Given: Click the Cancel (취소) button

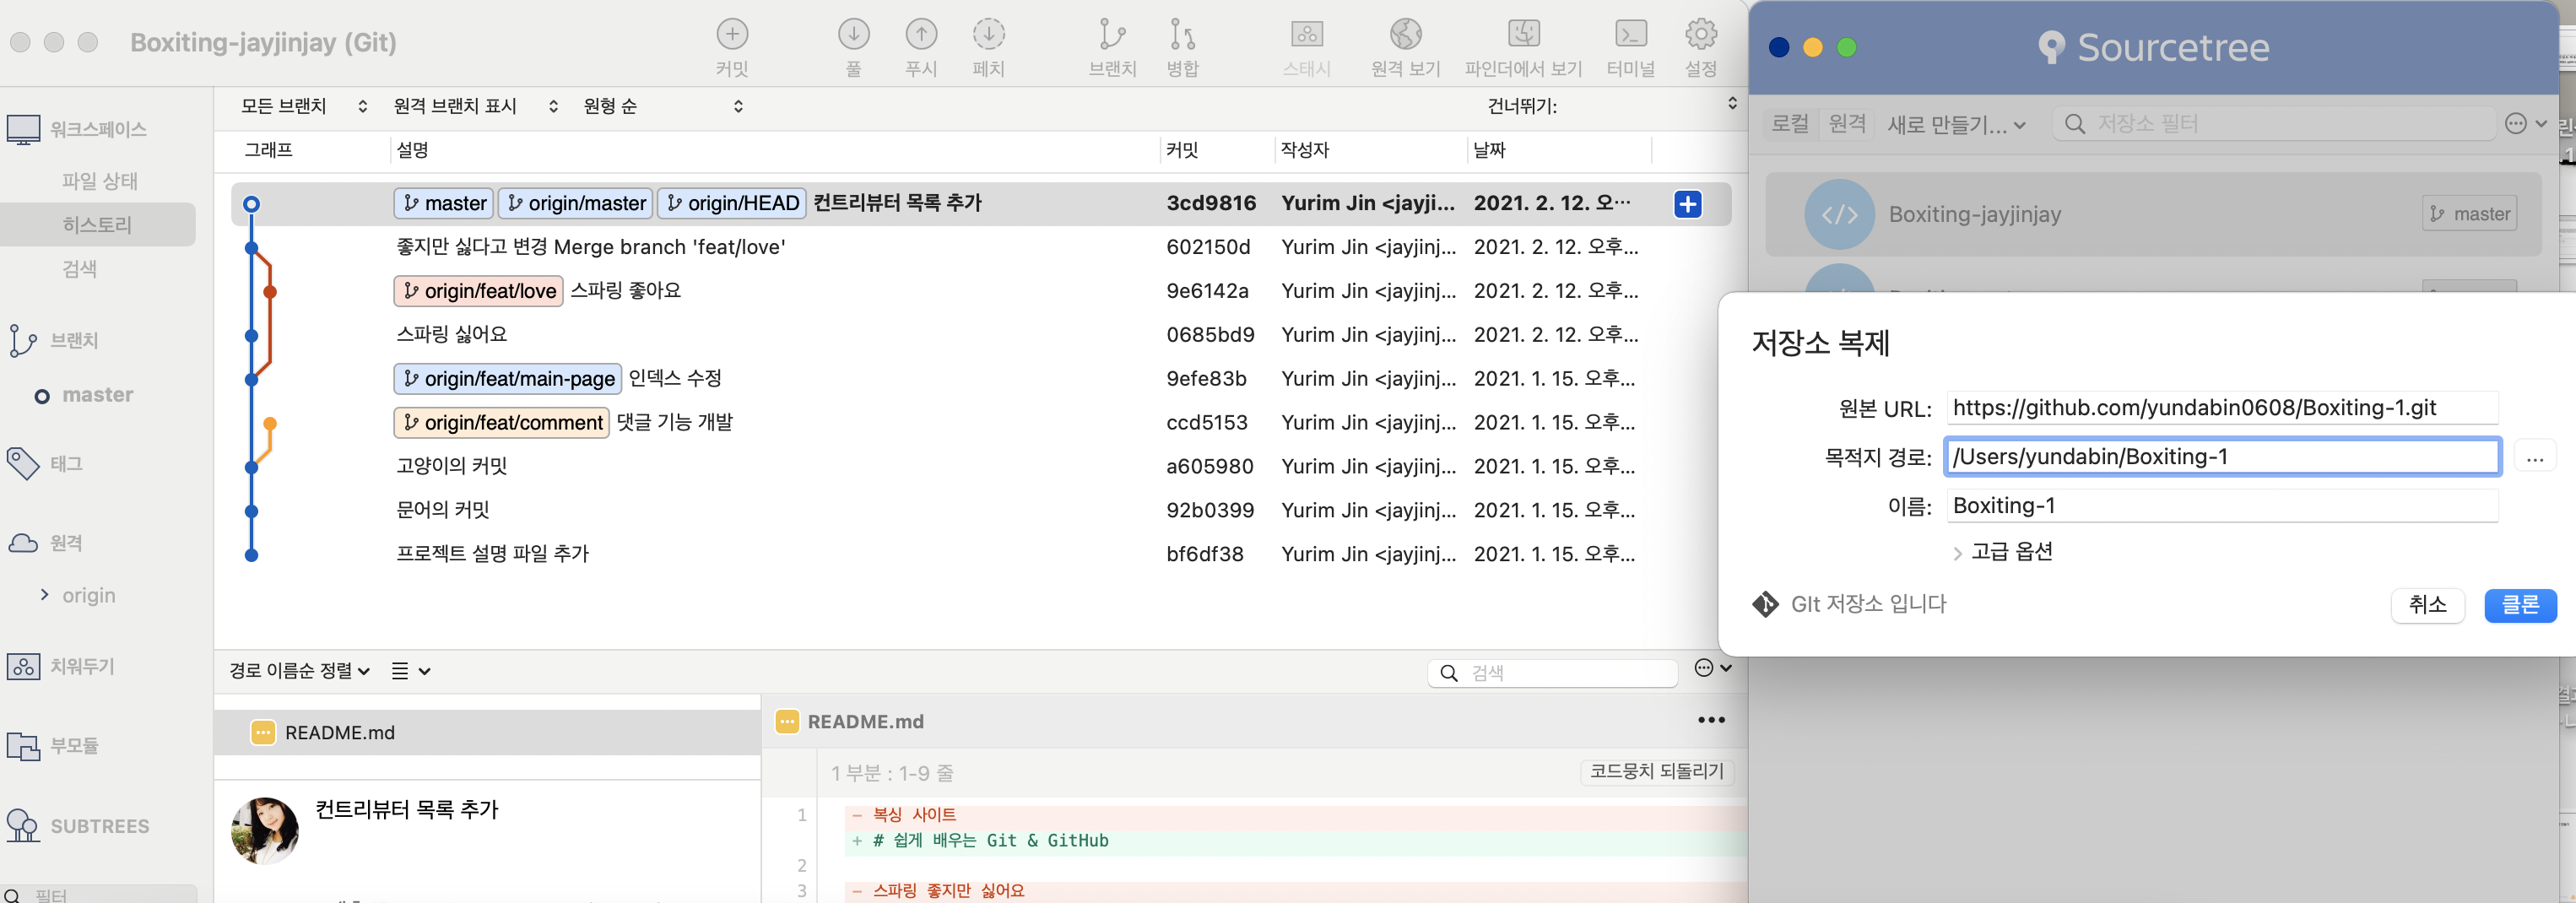Looking at the screenshot, I should click(x=2427, y=605).
